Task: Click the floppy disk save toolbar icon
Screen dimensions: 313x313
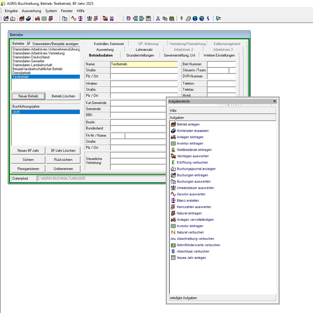Action: click(148, 18)
